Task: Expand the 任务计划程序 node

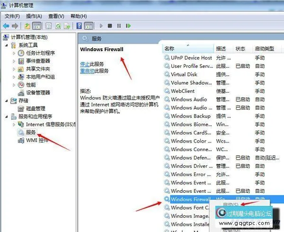Action: click(14, 53)
